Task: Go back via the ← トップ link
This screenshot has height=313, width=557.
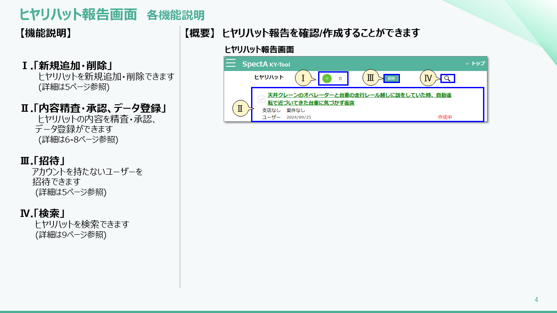Action: 475,63
